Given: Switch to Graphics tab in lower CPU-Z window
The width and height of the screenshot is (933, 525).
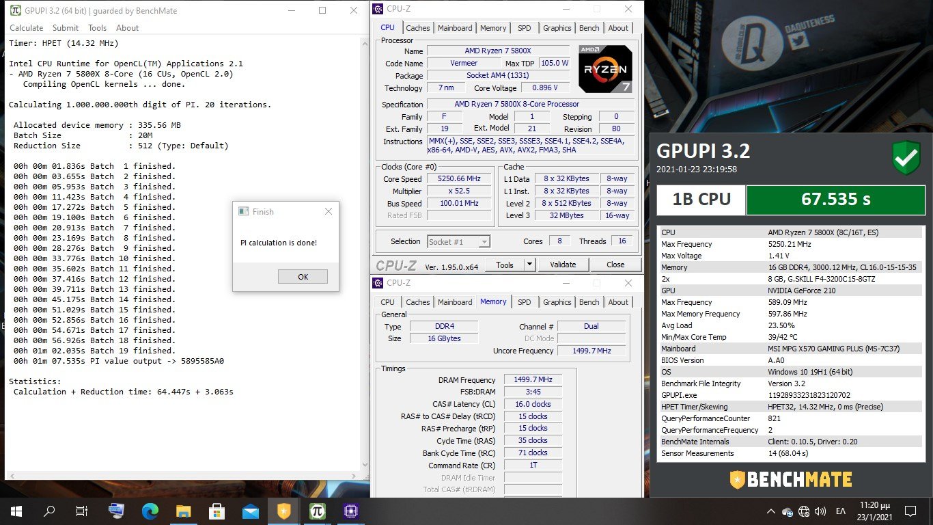Looking at the screenshot, I should click(x=557, y=302).
